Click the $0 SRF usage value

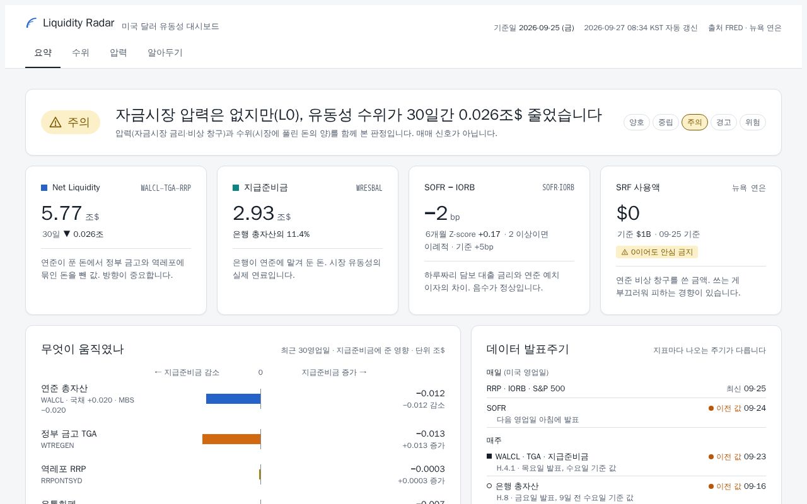(628, 213)
